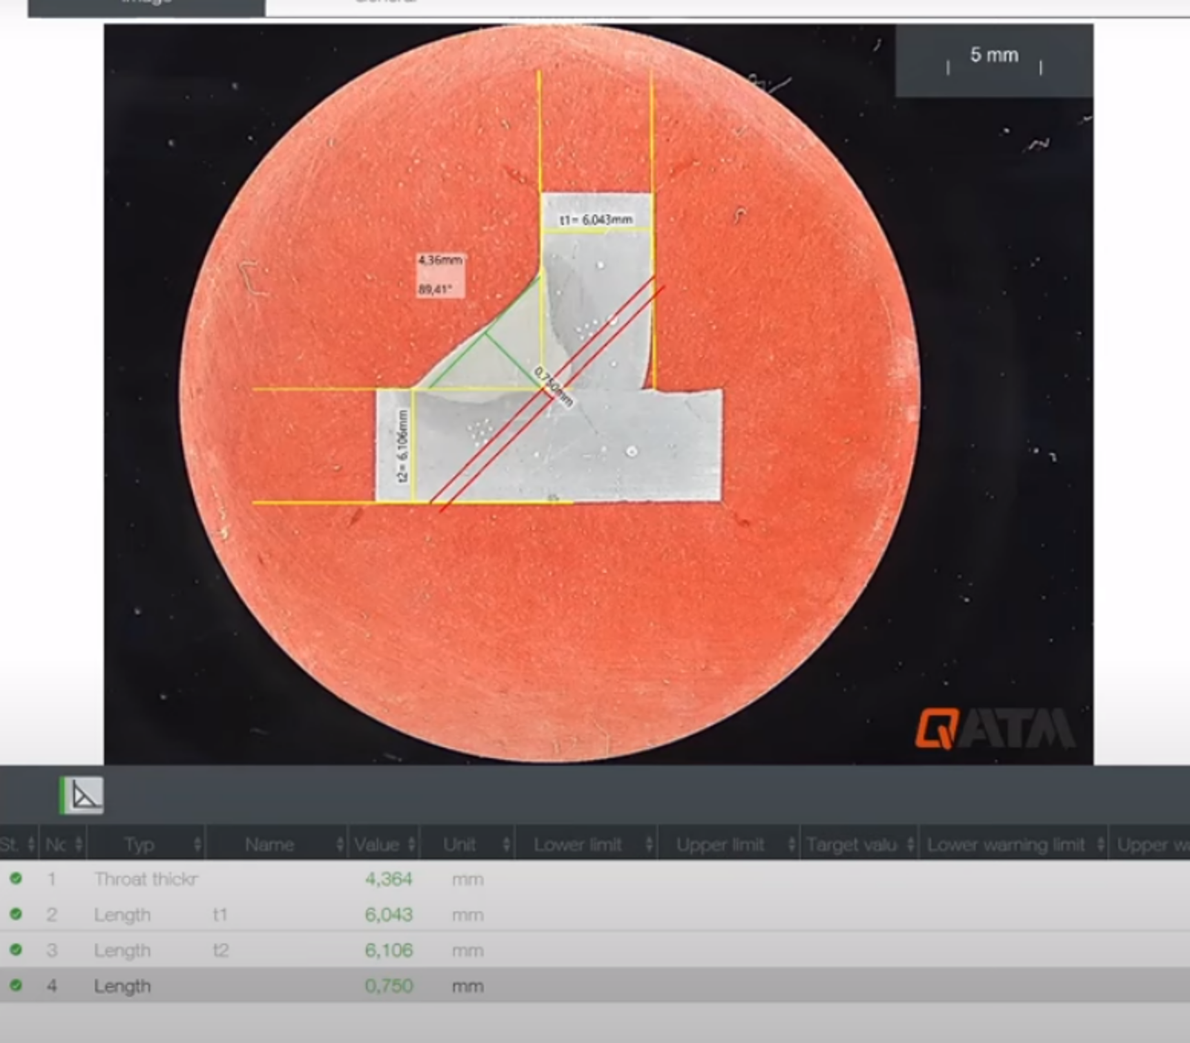
Task: Click sort arrows on Lower limit column
Action: (649, 844)
